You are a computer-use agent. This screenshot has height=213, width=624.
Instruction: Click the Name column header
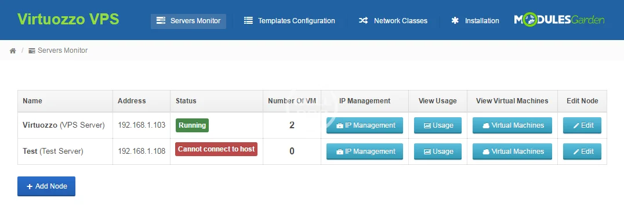click(x=32, y=101)
